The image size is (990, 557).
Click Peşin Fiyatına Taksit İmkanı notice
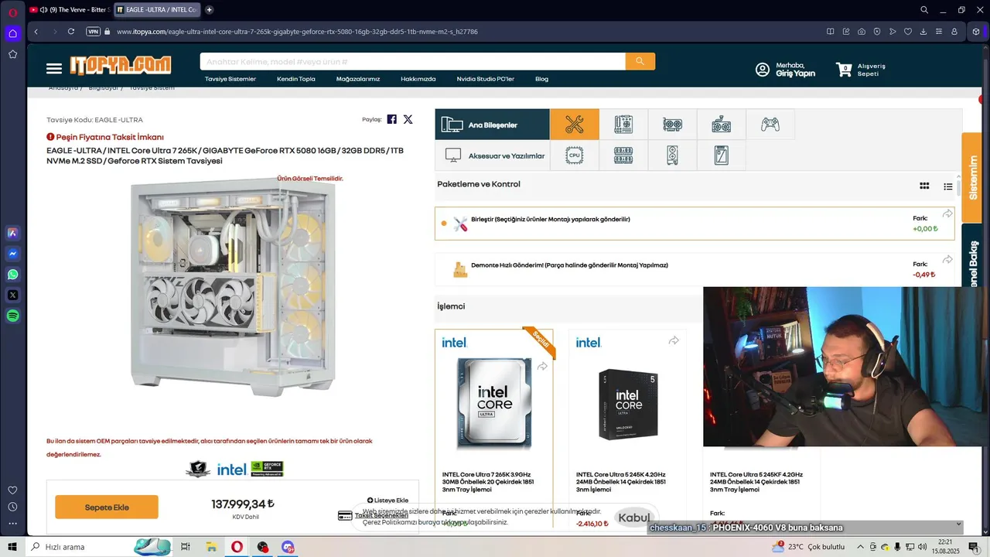(x=105, y=137)
